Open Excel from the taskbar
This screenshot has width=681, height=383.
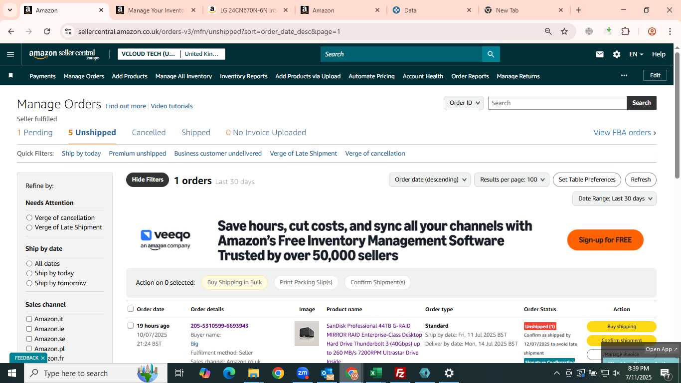(x=376, y=373)
